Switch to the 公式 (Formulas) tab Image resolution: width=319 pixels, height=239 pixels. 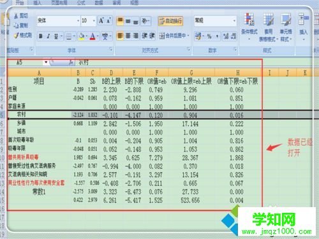tap(81, 3)
